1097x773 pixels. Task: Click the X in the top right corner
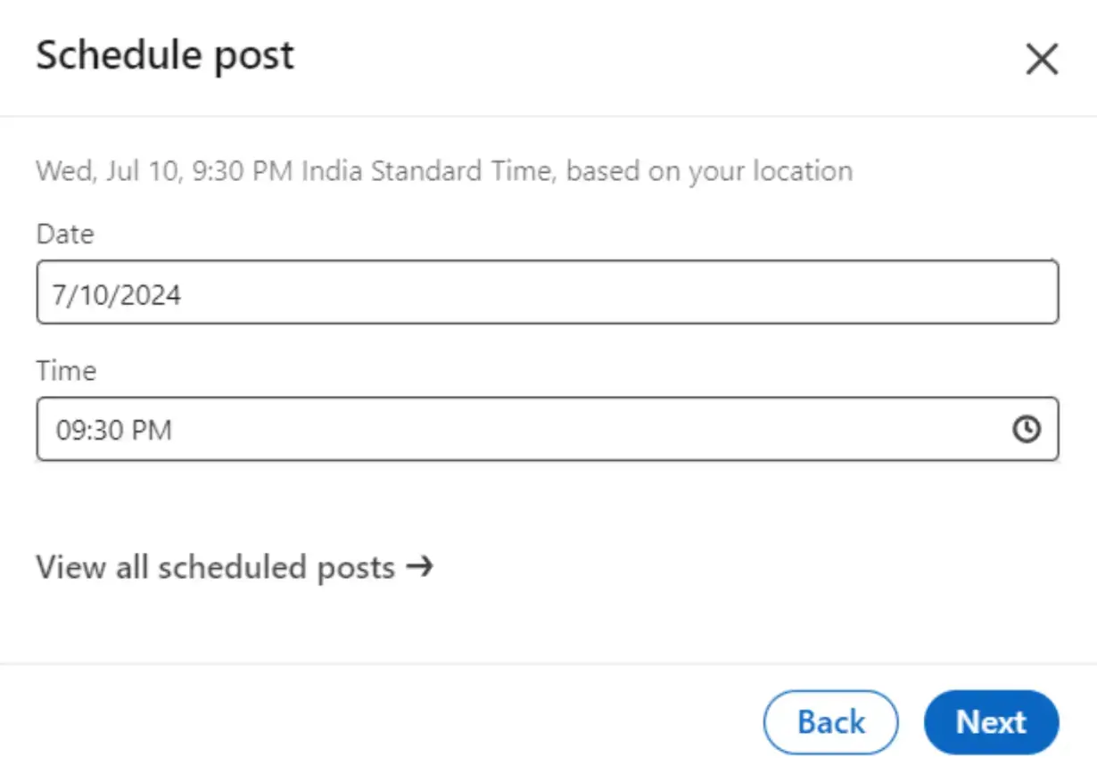click(1042, 59)
